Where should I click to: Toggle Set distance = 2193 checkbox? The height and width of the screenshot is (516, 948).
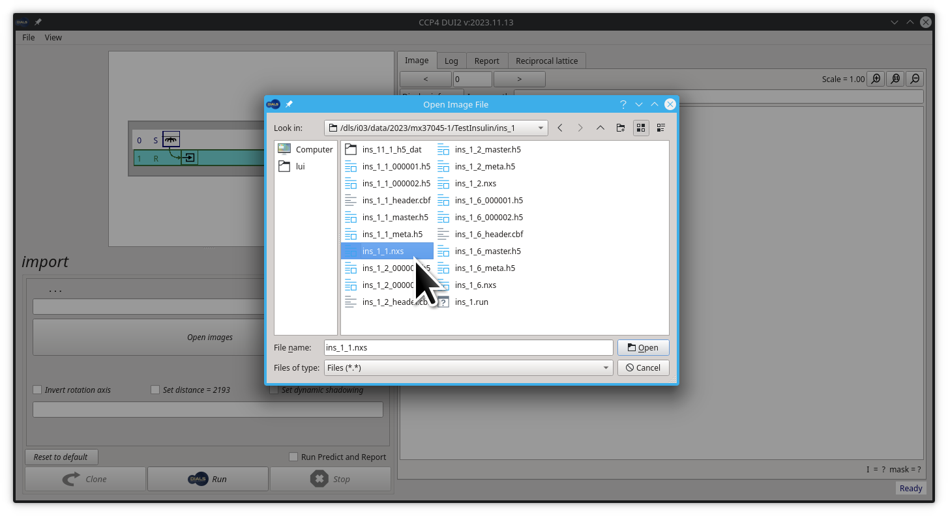(155, 390)
